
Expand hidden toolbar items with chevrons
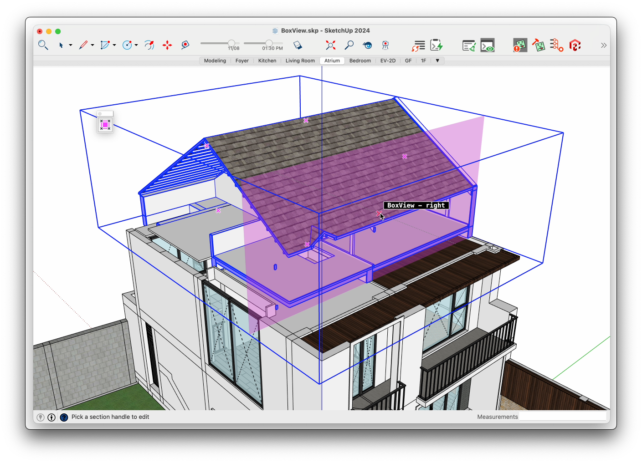pos(604,45)
